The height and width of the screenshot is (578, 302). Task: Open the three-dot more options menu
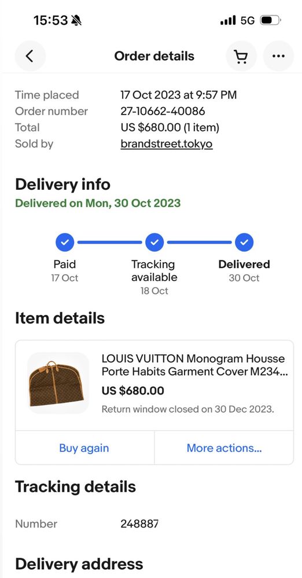click(278, 56)
